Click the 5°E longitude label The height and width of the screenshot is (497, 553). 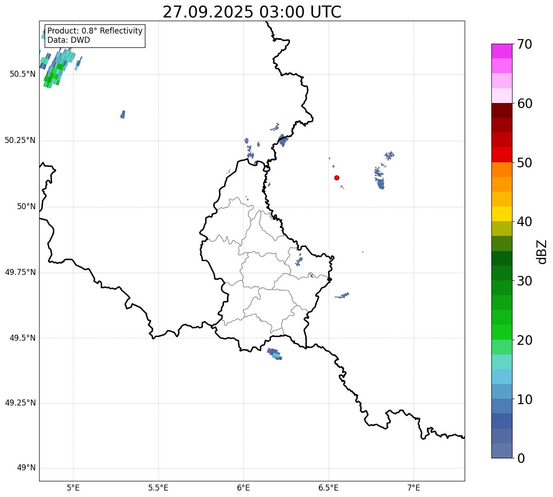[x=73, y=488]
